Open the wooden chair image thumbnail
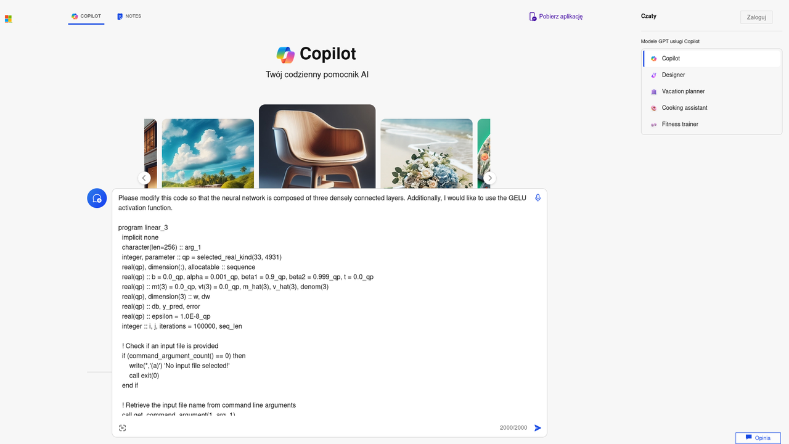Image resolution: width=789 pixels, height=444 pixels. [x=317, y=146]
